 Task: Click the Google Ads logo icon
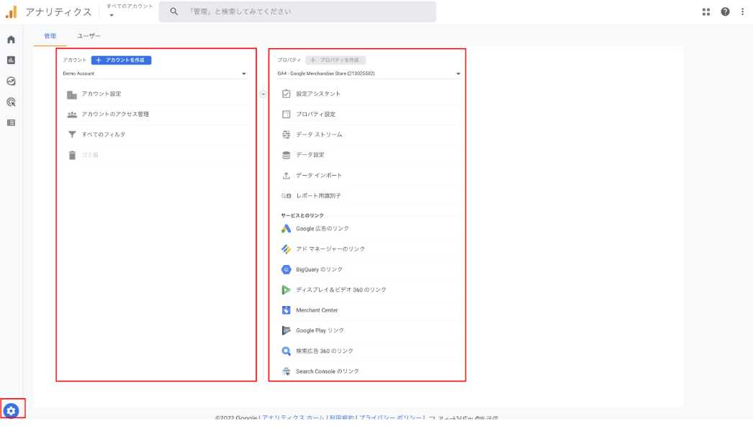point(287,229)
